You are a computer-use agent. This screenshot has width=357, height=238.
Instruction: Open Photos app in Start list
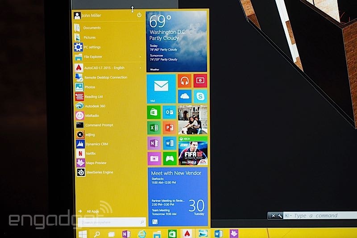tap(85, 87)
